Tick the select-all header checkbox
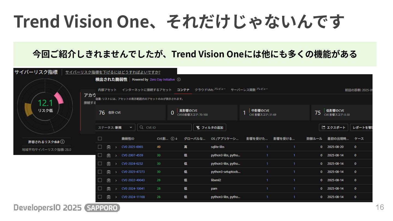This screenshot has width=393, height=221. pyautogui.click(x=100, y=139)
